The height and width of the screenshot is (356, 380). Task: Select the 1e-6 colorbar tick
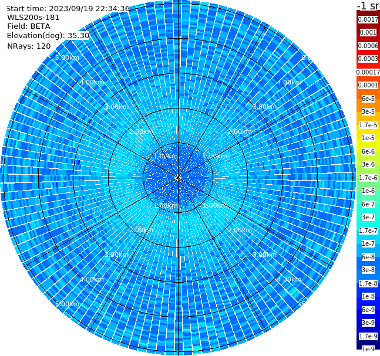coord(368,191)
